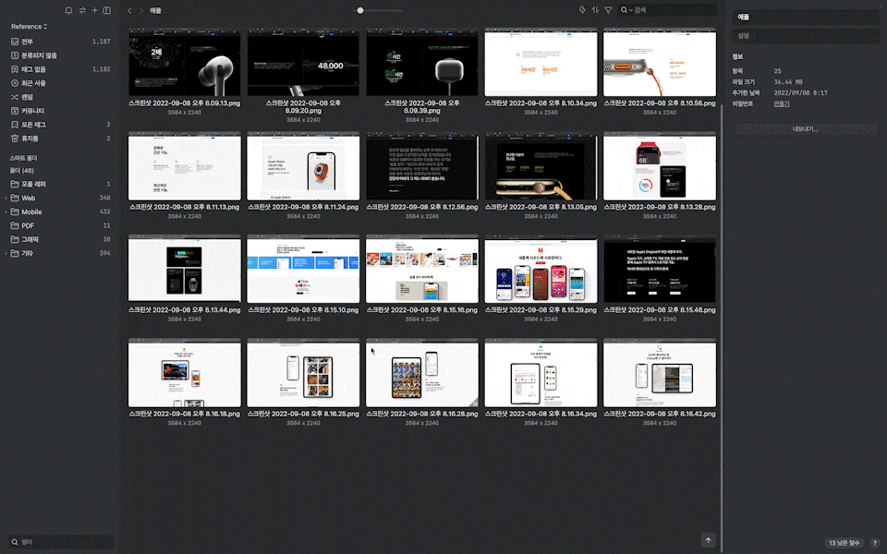Screen dimensions: 887x554
Task: Expand the Mobile folder arrow
Action: tap(6, 212)
